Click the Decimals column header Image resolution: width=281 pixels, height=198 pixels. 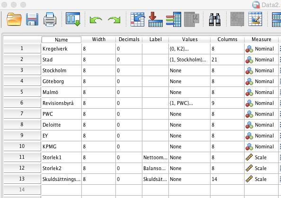129,40
